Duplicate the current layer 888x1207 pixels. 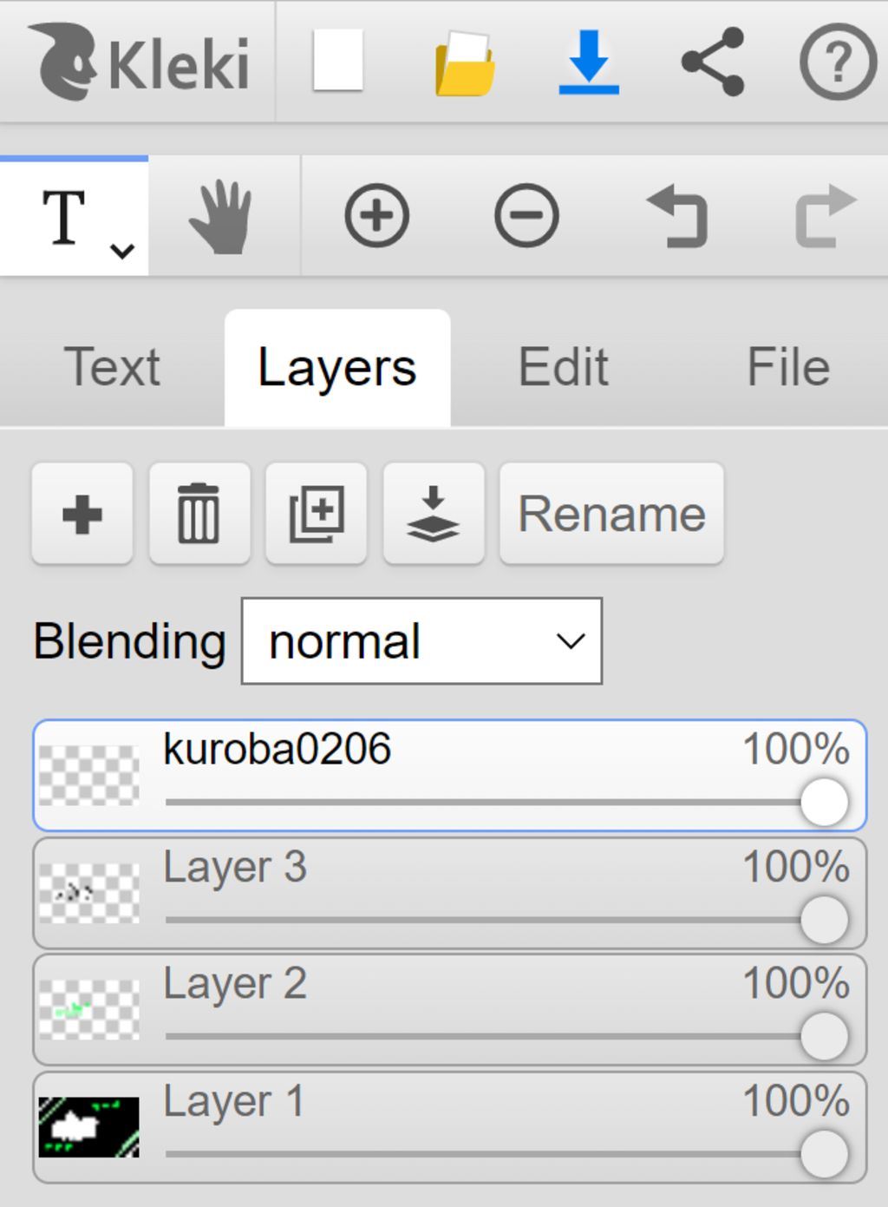316,515
